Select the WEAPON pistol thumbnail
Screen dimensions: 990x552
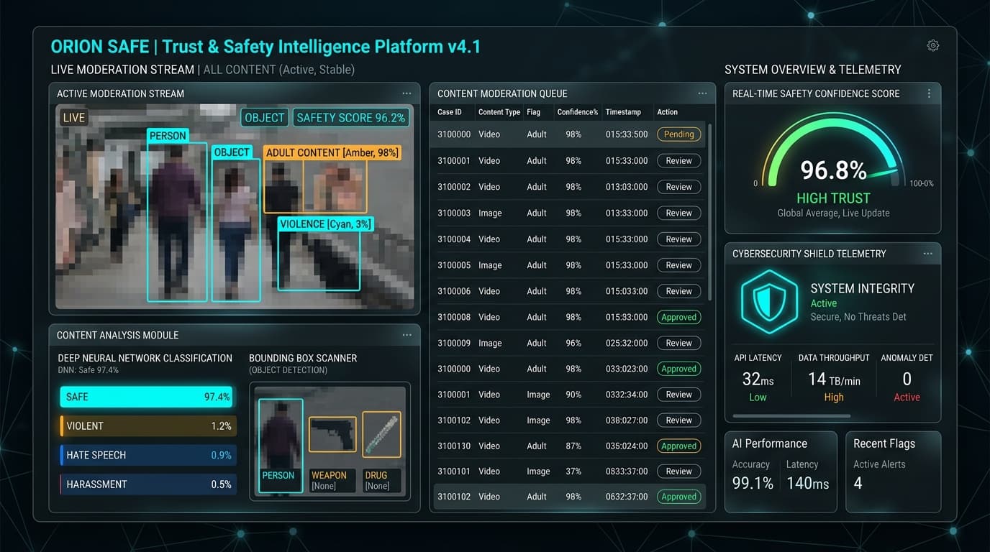pyautogui.click(x=332, y=434)
